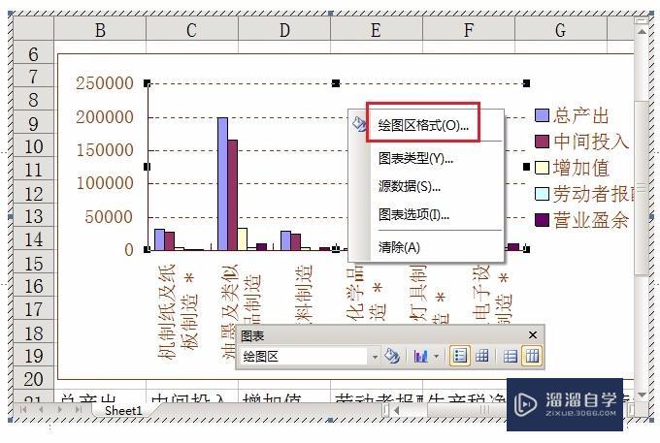Toggle the Data Table button in chart toolbar
This screenshot has width=660, height=443.
click(x=482, y=356)
